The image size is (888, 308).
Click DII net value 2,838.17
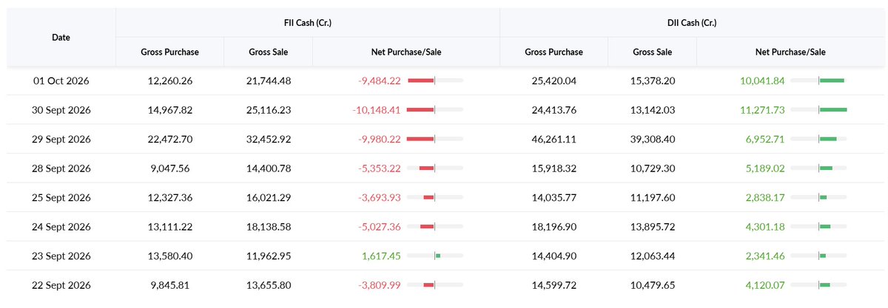click(x=765, y=198)
